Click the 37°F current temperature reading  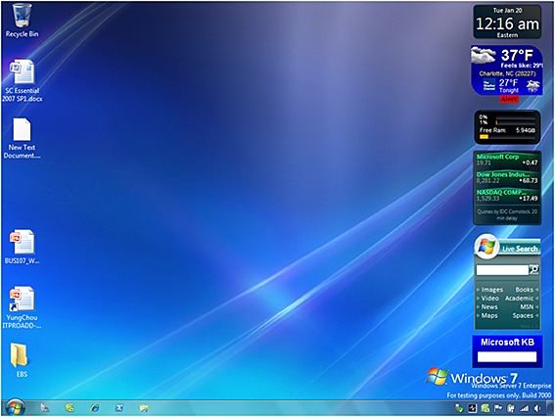[x=517, y=55]
